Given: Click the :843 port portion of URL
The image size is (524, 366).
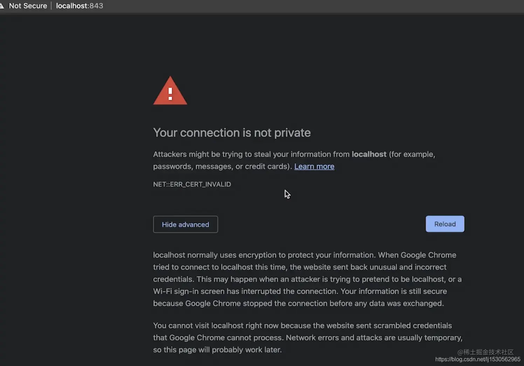Looking at the screenshot, I should tap(96, 6).
